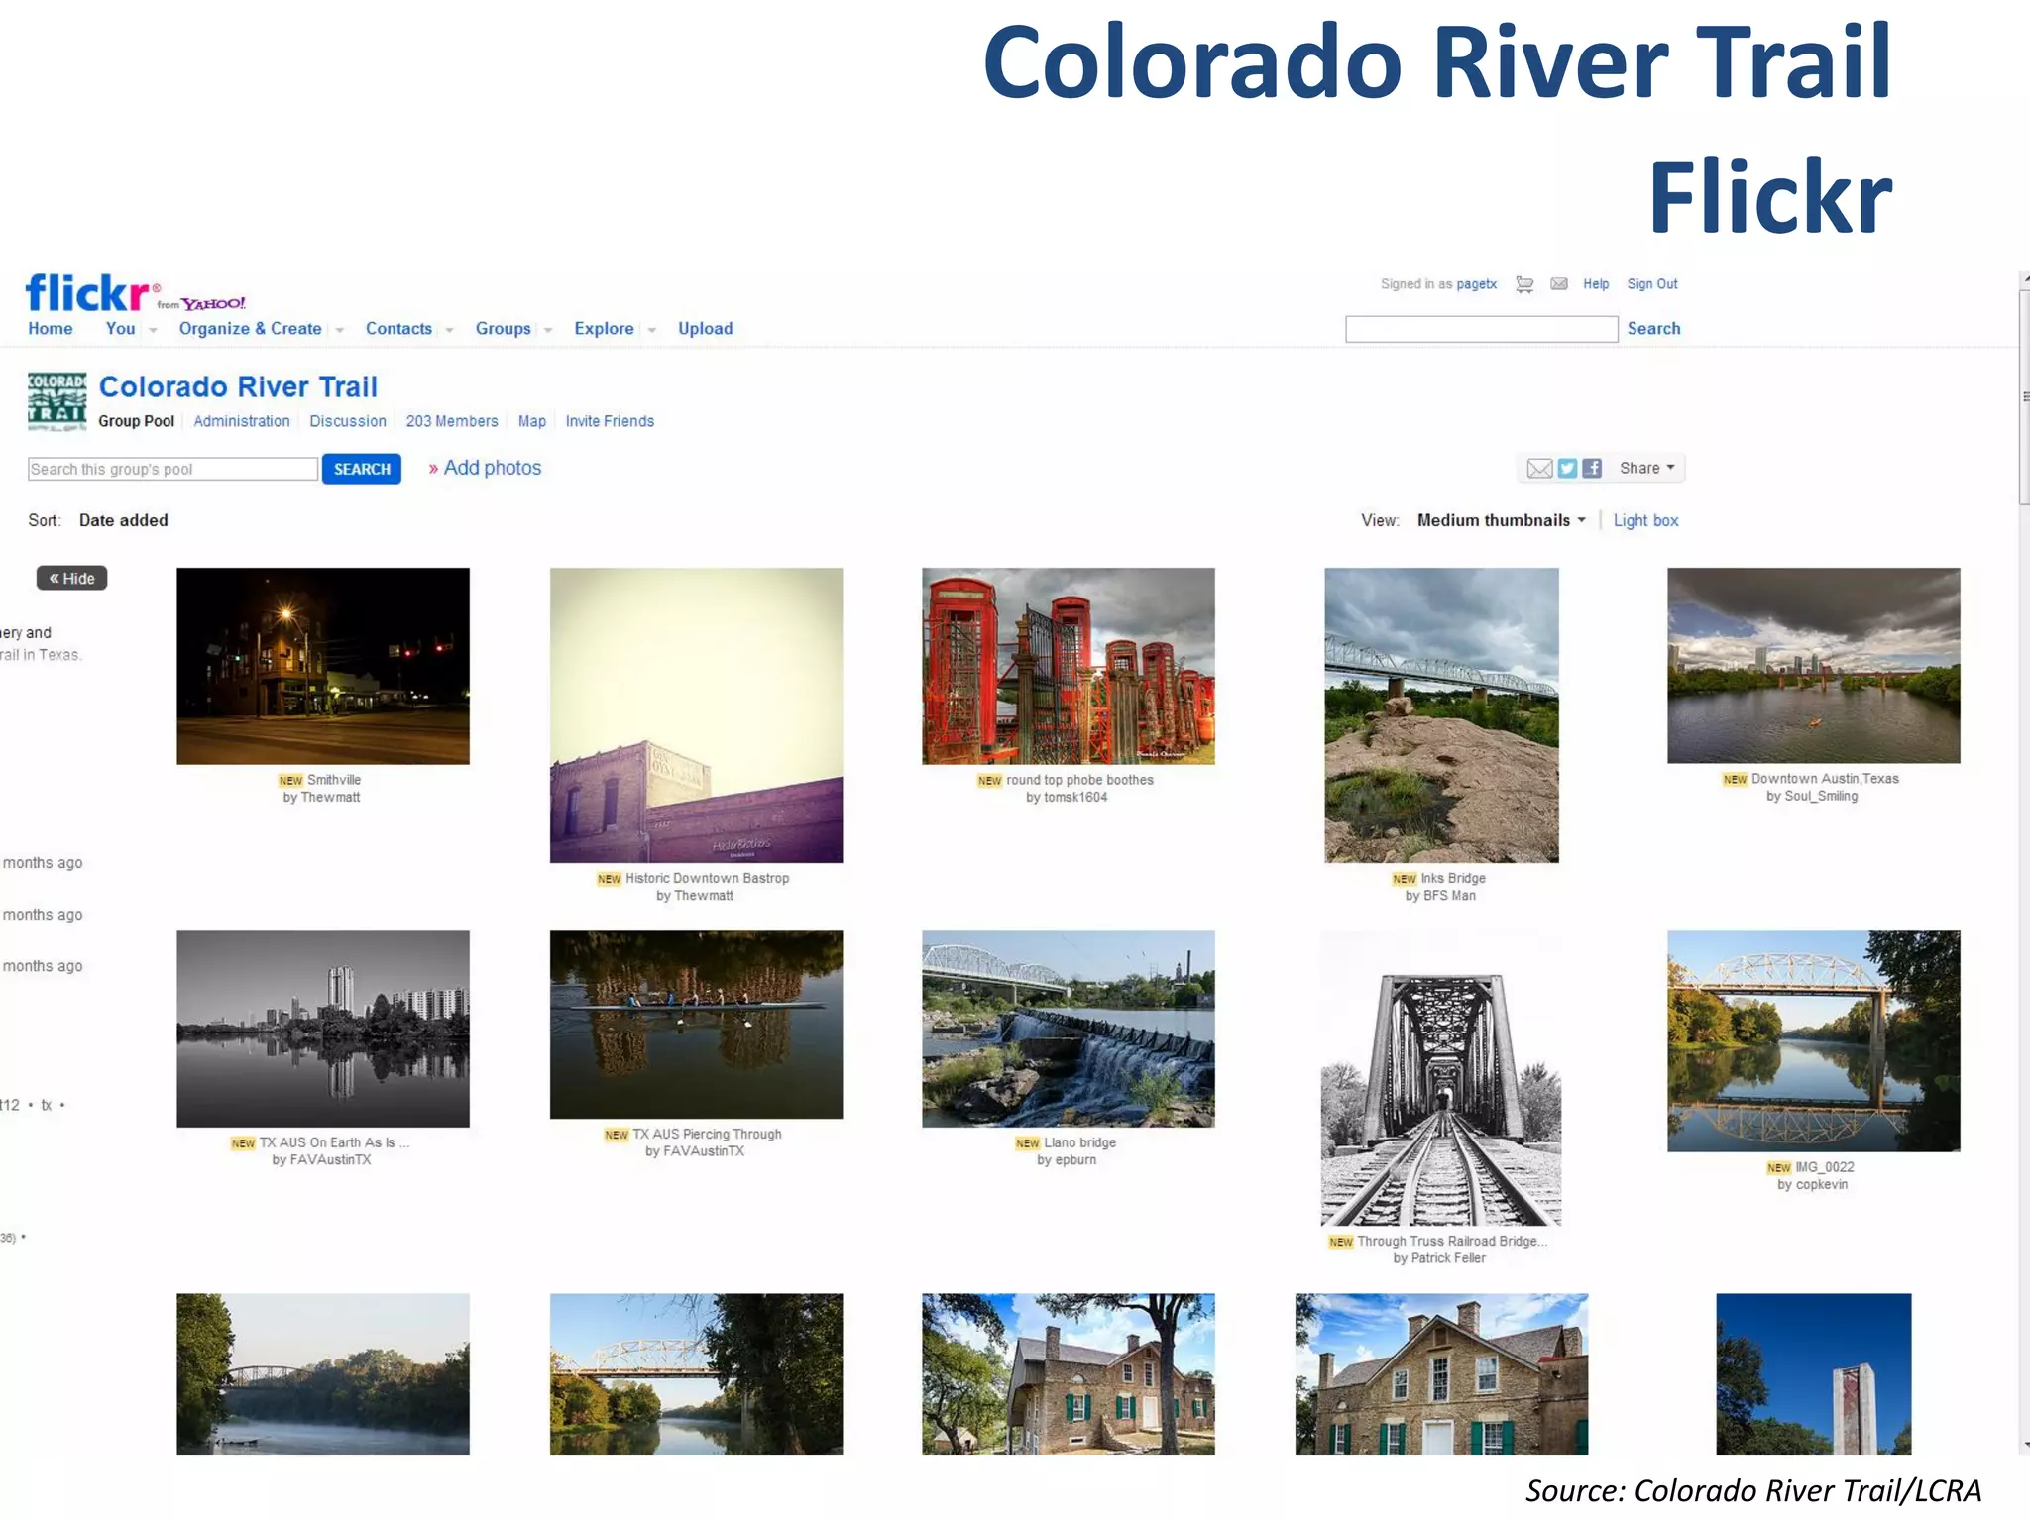The image size is (2030, 1522).
Task: Share group on Twitter icon
Action: click(x=1567, y=469)
